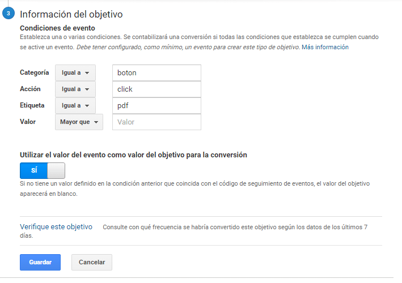The width and height of the screenshot is (402, 283).
Task: Click the Acción field containing 'click'
Action: [156, 89]
